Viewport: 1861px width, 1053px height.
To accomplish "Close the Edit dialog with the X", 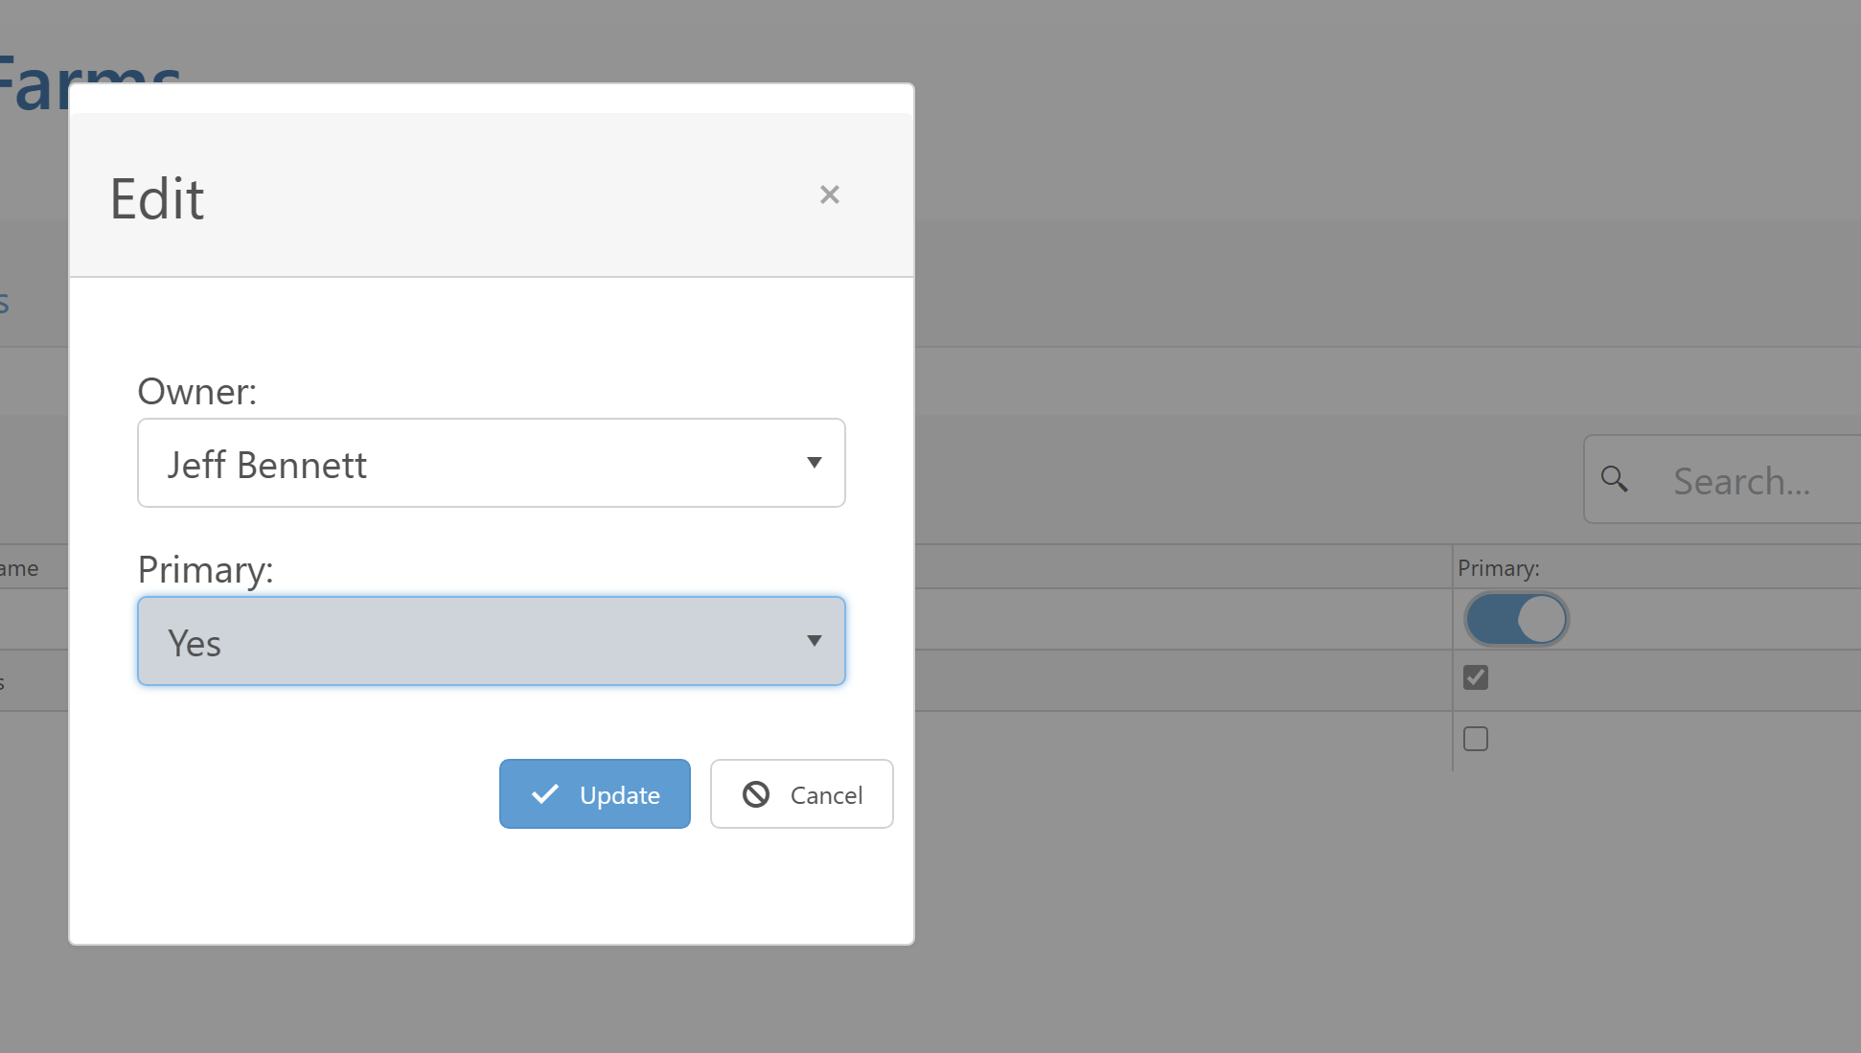I will click(830, 195).
